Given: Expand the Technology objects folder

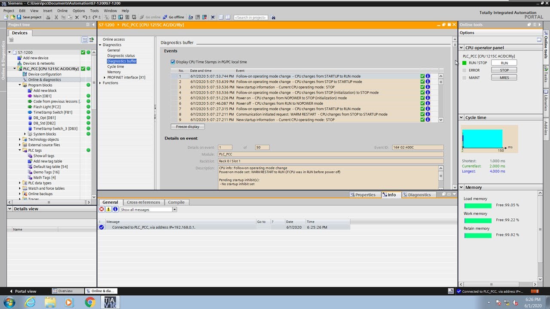Looking at the screenshot, I should tap(20, 139).
